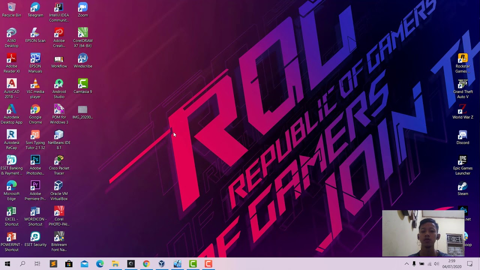Select the Workflow desktop shortcut
480x270 pixels.
point(59,61)
